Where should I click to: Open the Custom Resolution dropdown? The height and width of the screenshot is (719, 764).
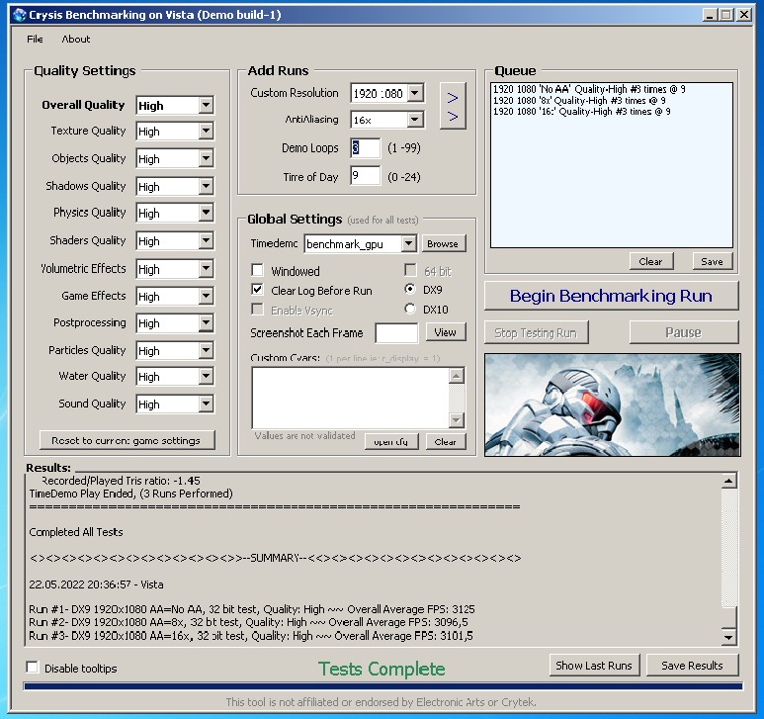point(415,93)
